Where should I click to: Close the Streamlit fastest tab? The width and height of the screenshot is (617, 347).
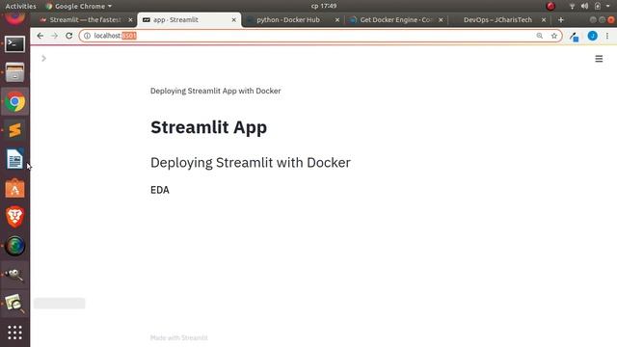click(130, 19)
